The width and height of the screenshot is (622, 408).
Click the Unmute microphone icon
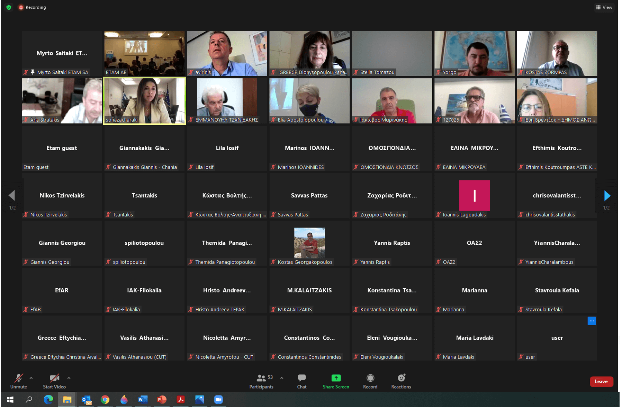pyautogui.click(x=19, y=378)
